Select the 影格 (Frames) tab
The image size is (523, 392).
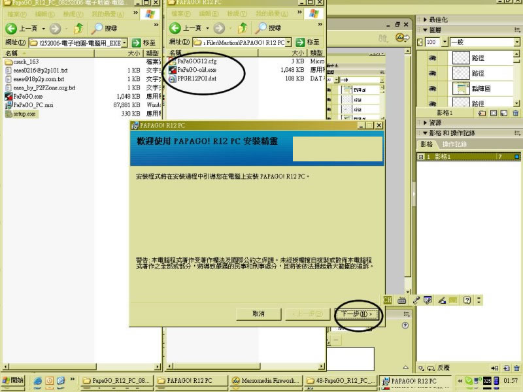pyautogui.click(x=427, y=144)
